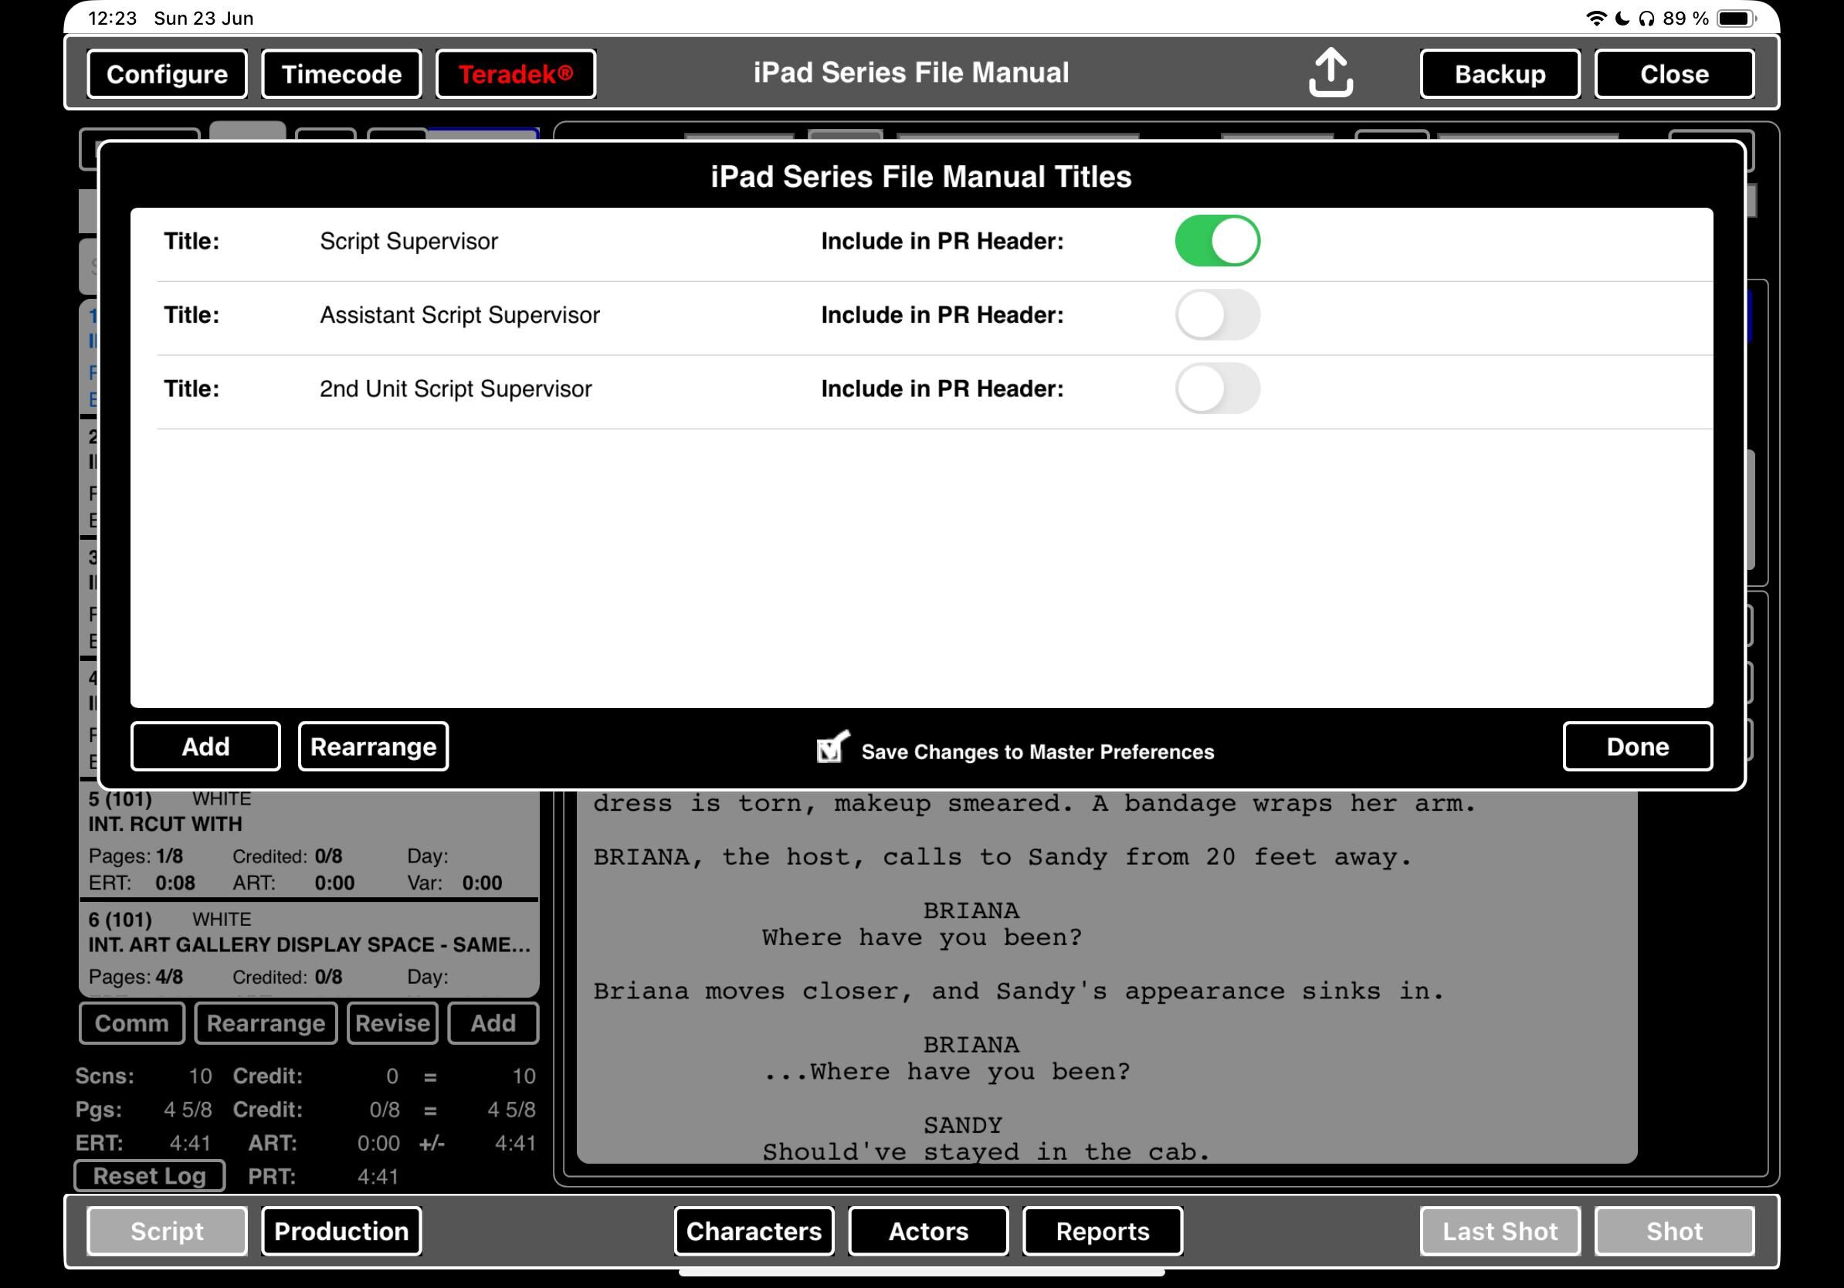
Task: Enable PR Header for 2nd Unit Script Supervisor
Action: point(1217,388)
